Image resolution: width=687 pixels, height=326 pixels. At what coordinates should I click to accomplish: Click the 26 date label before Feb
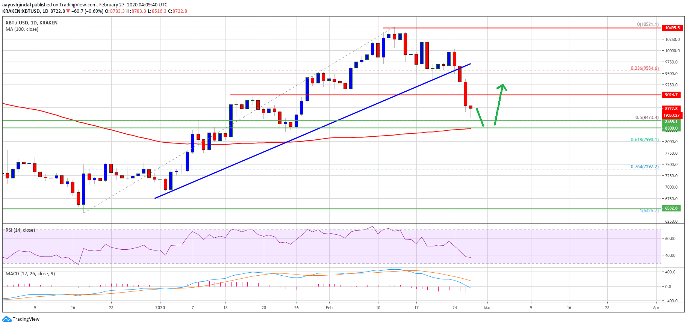click(297, 308)
